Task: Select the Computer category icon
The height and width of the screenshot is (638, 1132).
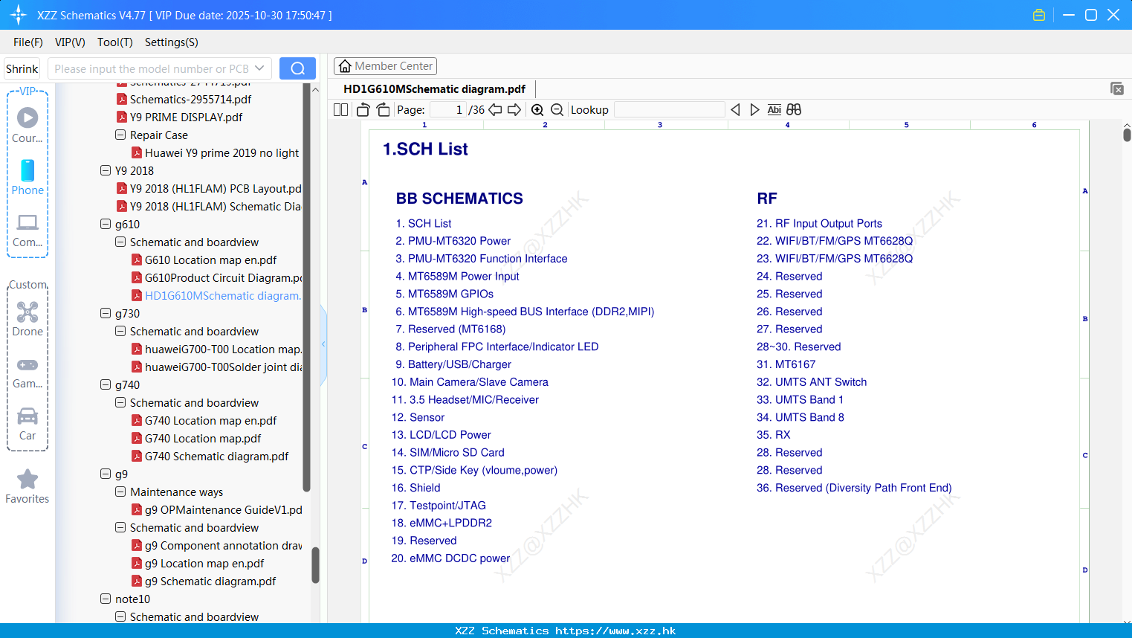Action: [28, 230]
